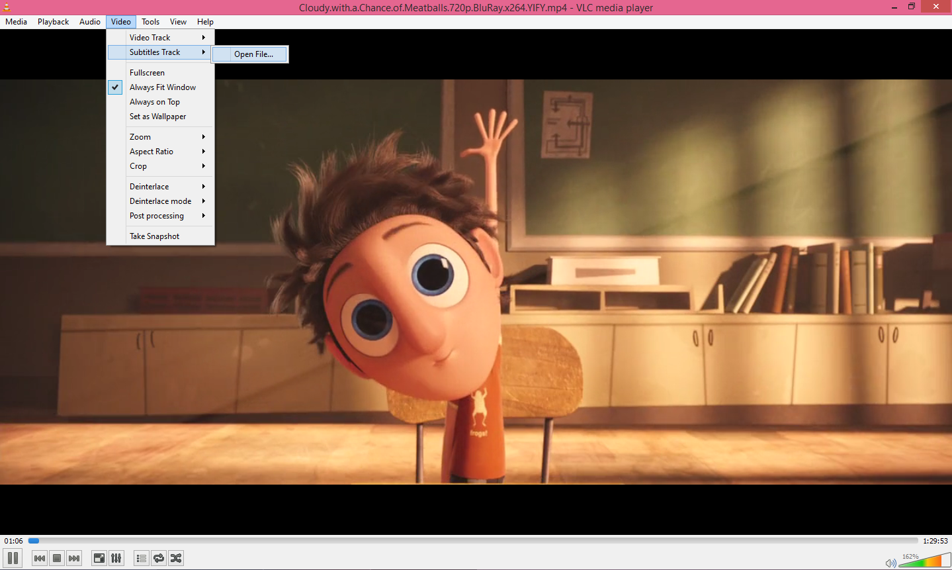Open the Help menu

click(x=206, y=22)
